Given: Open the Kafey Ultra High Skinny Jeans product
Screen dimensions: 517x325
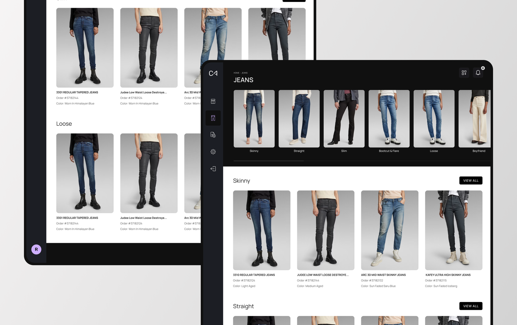Looking at the screenshot, I should [x=453, y=230].
